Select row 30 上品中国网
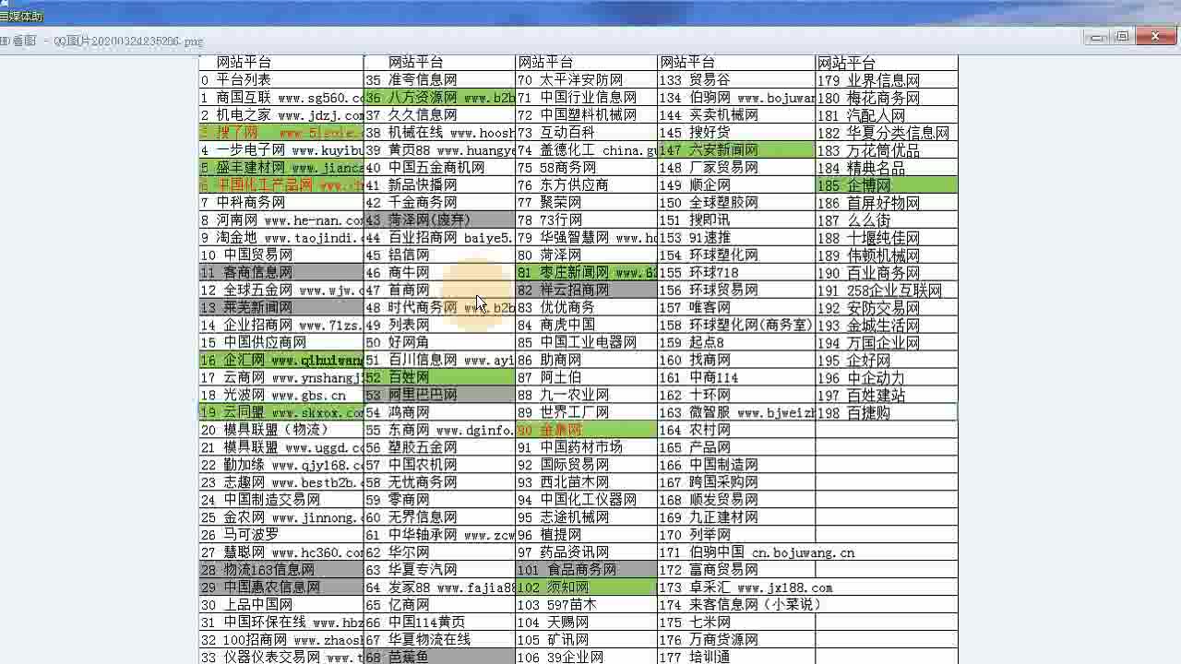Screen dimensions: 1181x664 point(281,605)
